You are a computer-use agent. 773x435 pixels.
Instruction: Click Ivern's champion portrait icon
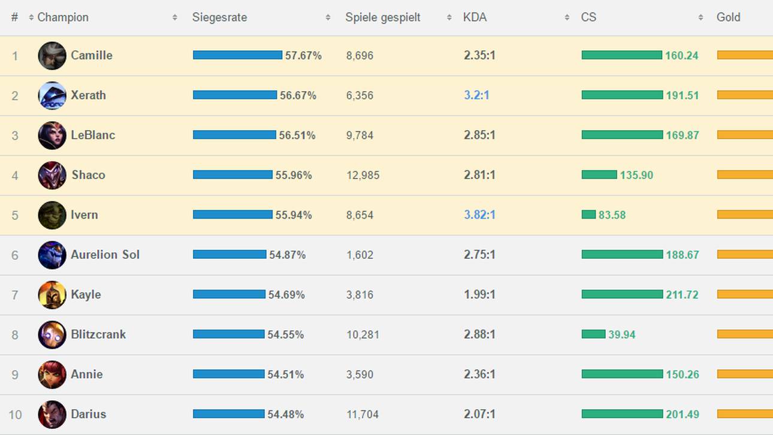pos(52,215)
